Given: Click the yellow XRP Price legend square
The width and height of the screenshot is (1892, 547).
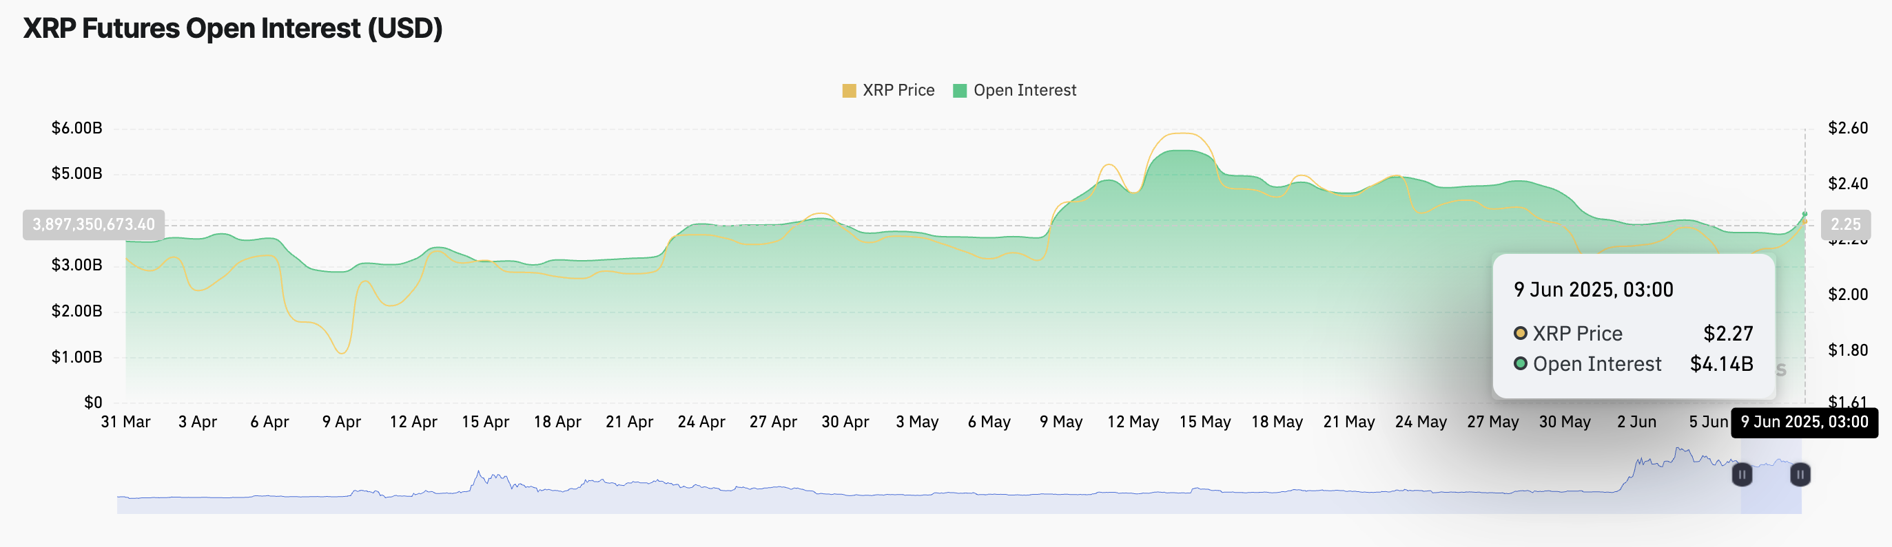Looking at the screenshot, I should (849, 91).
